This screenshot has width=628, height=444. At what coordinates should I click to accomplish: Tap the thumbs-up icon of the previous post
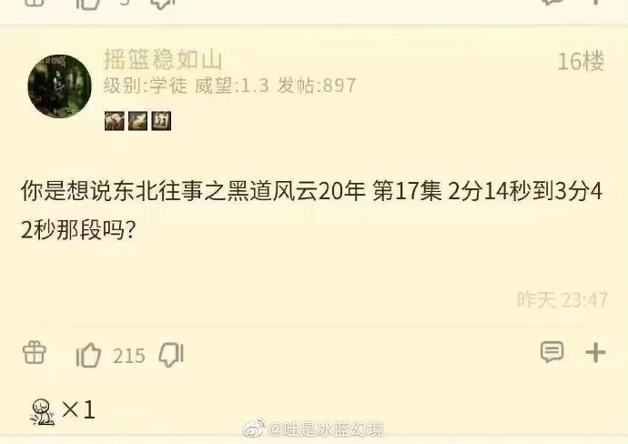coord(88,4)
